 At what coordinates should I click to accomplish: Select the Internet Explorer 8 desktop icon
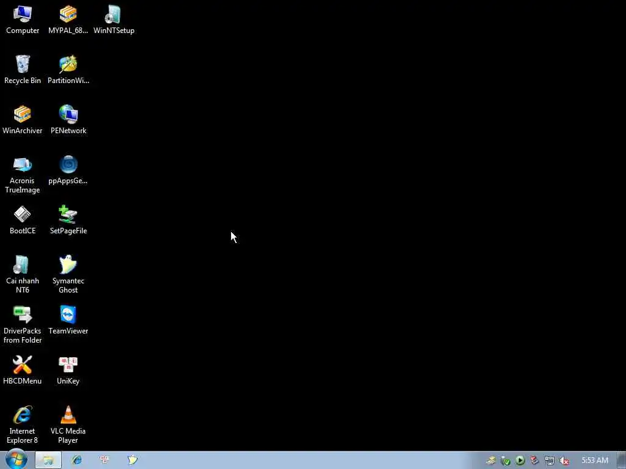click(23, 425)
